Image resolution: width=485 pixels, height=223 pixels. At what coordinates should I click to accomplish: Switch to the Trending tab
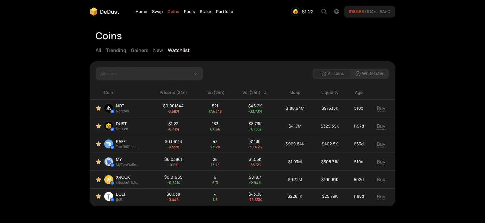click(116, 51)
